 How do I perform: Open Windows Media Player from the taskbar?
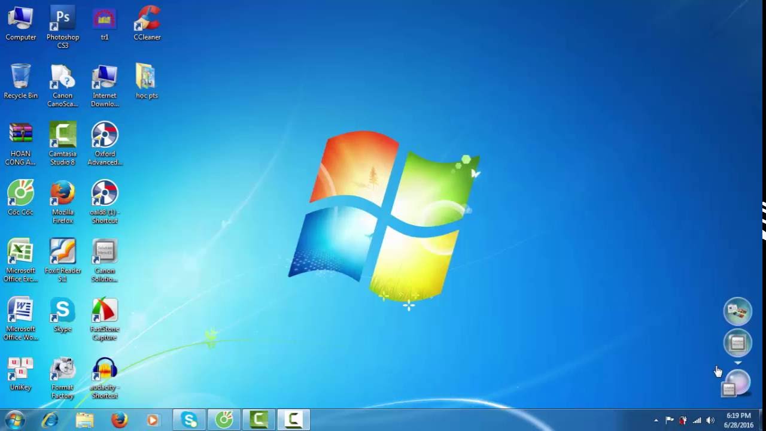point(153,420)
